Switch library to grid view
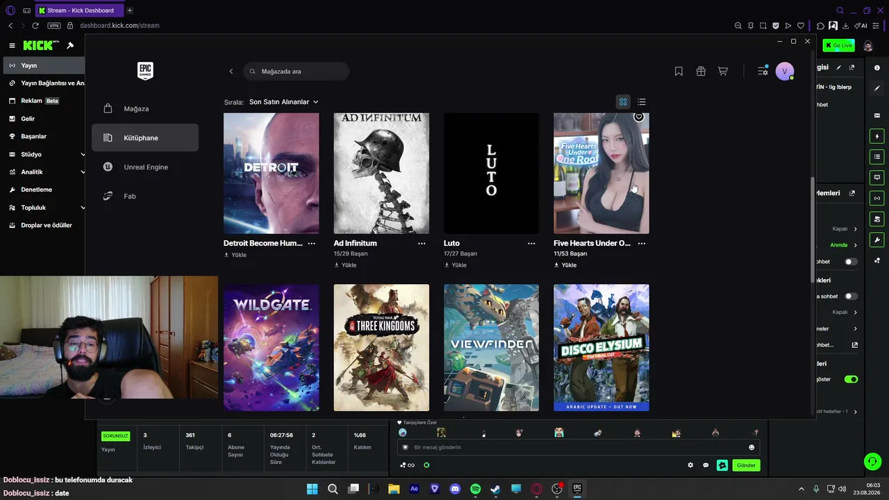The width and height of the screenshot is (889, 500). pos(623,102)
